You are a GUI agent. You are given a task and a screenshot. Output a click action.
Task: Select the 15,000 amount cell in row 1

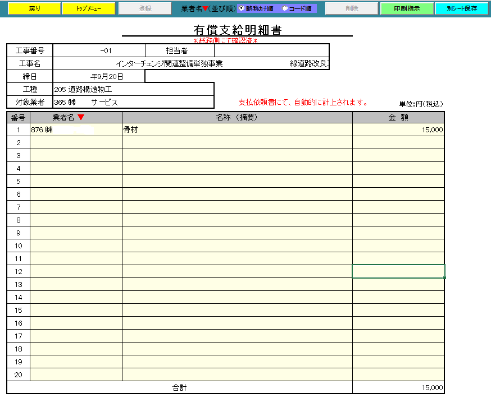[x=398, y=129]
